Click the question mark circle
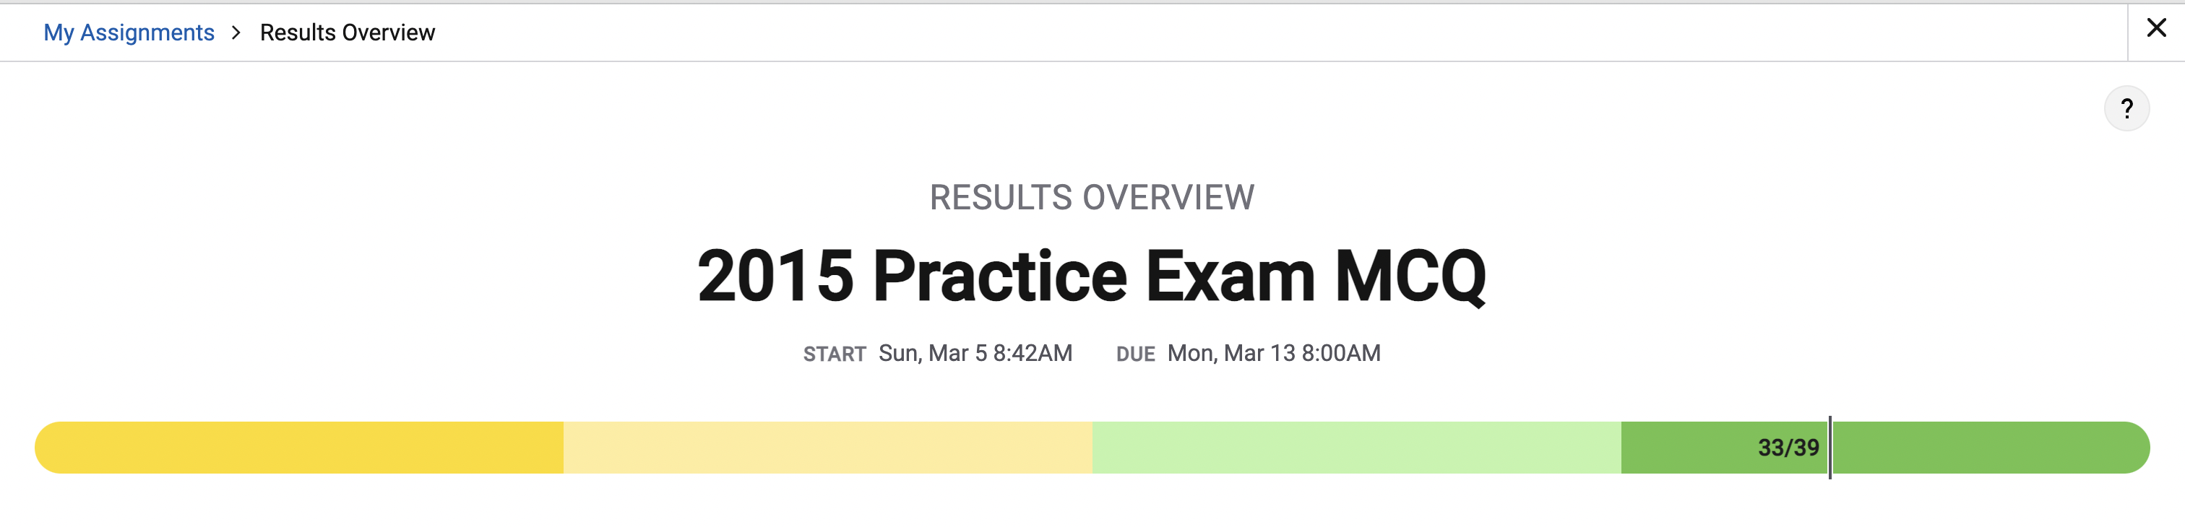This screenshot has height=527, width=2185. pyautogui.click(x=2126, y=108)
